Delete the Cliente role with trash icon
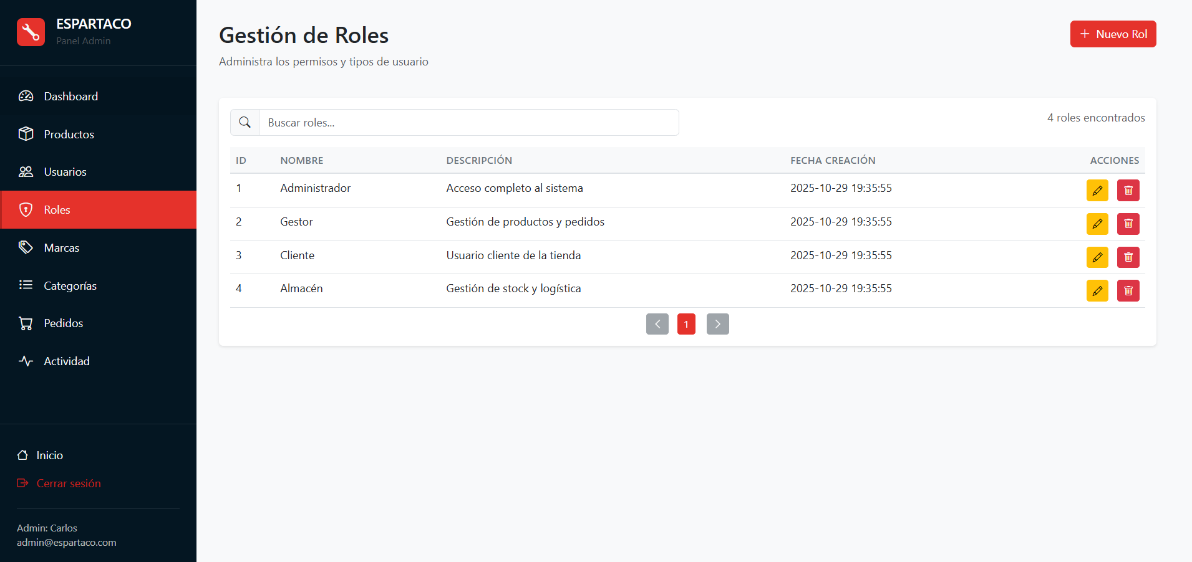 1128,257
